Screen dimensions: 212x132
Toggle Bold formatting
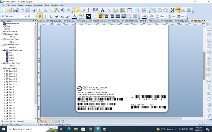click(40, 16)
